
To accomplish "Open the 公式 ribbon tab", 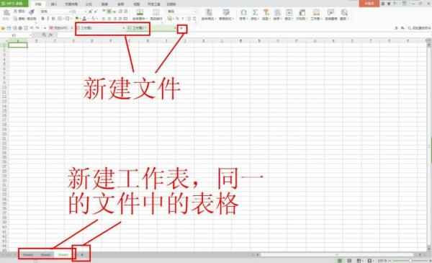I will click(89, 4).
